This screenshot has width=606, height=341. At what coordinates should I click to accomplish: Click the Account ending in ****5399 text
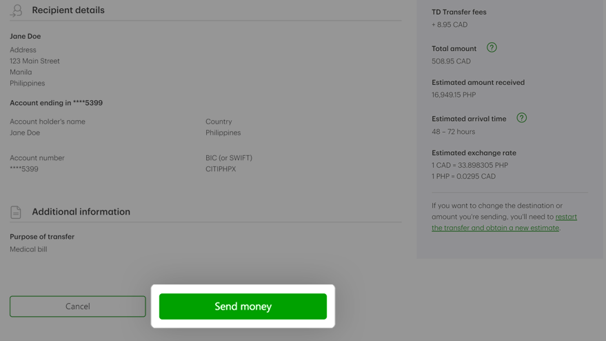(x=56, y=103)
